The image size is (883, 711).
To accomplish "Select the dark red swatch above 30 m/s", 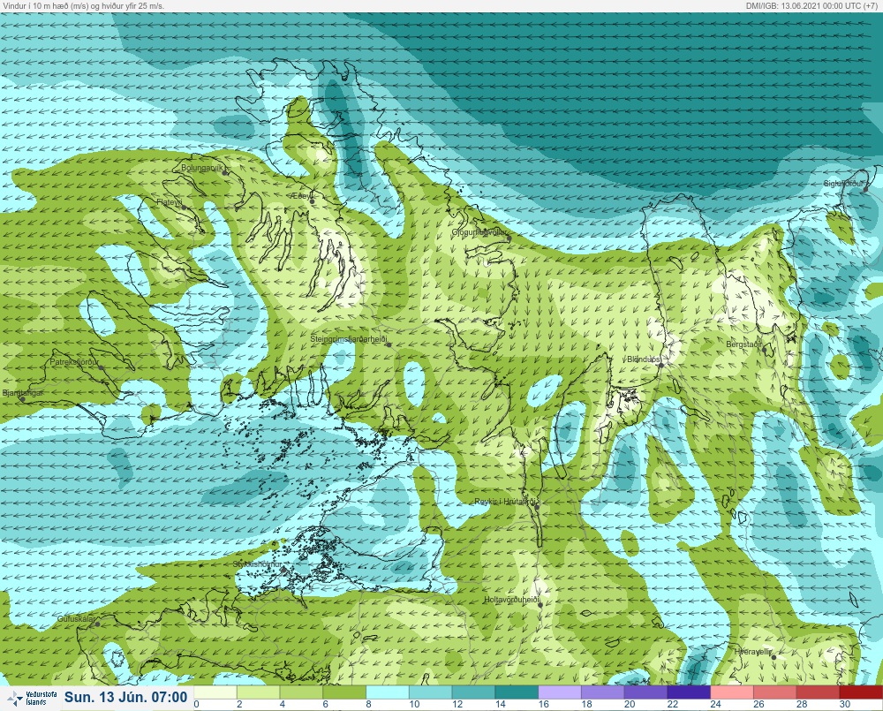I will pyautogui.click(x=861, y=692).
